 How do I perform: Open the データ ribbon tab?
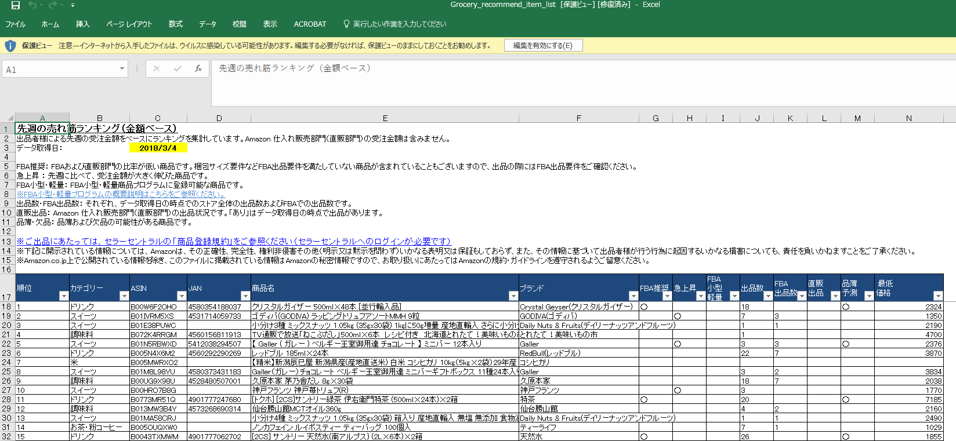click(207, 24)
